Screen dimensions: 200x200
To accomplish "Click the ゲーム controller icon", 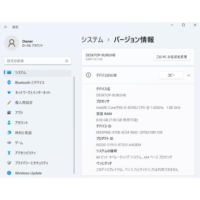I will click(x=9, y=142).
